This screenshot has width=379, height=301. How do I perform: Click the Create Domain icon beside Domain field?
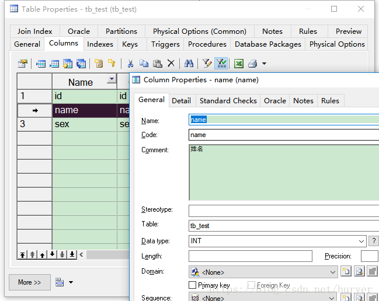click(x=346, y=271)
